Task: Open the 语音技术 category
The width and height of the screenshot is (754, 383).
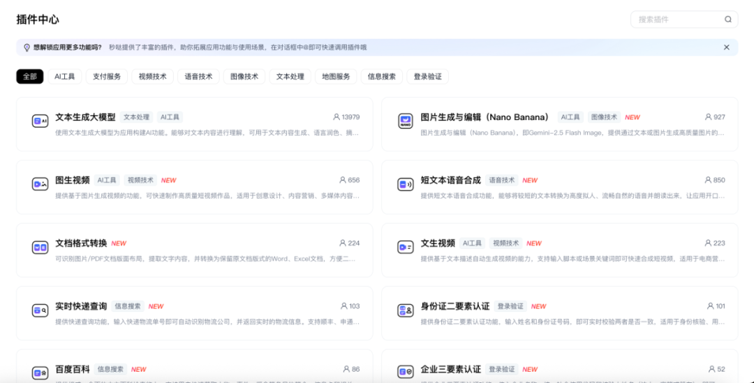Action: (x=198, y=77)
